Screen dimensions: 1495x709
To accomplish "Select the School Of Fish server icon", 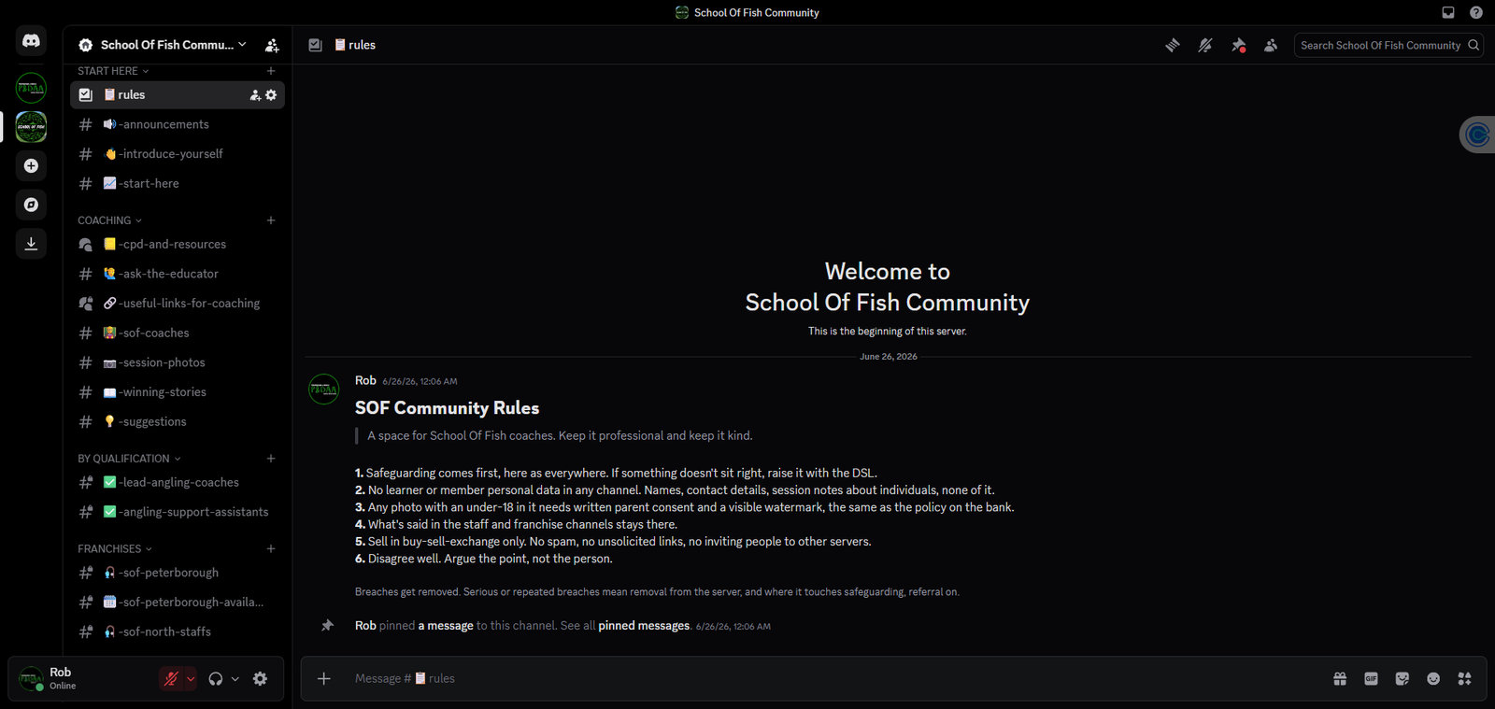I will pos(31,127).
